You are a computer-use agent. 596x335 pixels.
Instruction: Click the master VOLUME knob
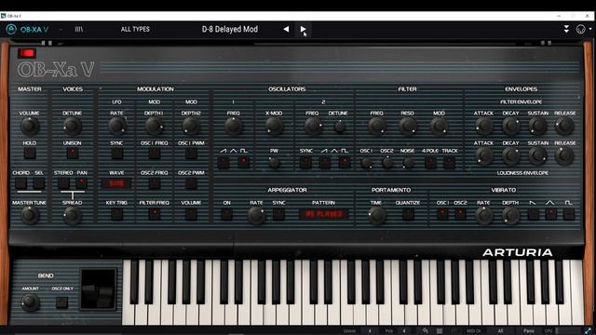pyautogui.click(x=29, y=127)
